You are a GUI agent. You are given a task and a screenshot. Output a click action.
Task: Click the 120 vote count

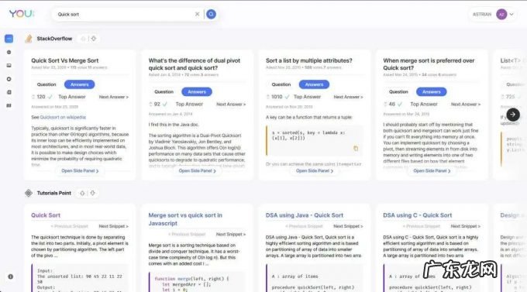pyautogui.click(x=41, y=97)
